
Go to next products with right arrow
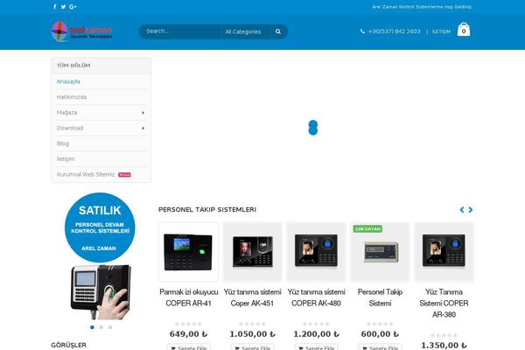pos(471,210)
